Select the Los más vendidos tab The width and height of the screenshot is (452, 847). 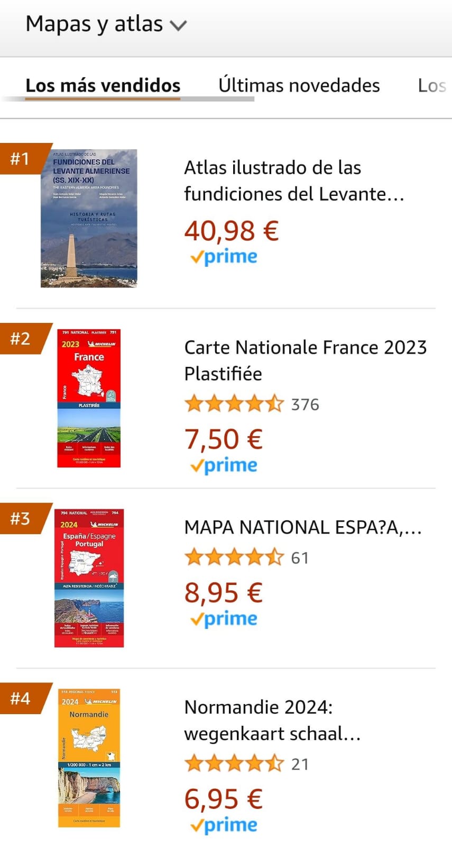click(x=103, y=85)
